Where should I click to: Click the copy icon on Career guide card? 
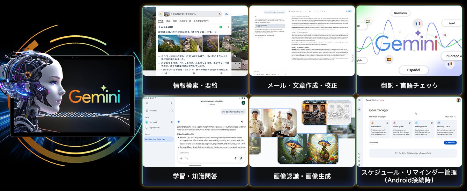point(410,123)
